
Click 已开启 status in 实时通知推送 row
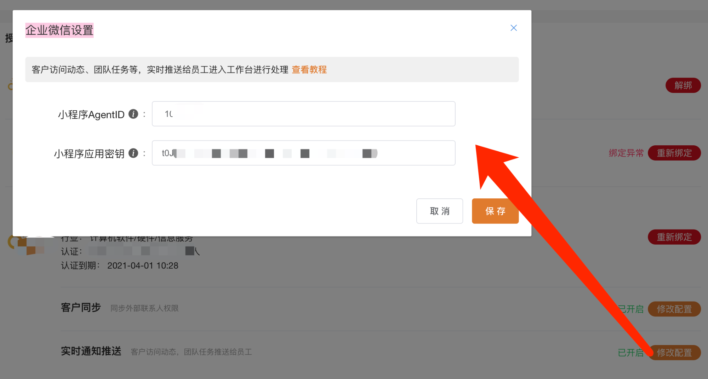[x=630, y=352]
